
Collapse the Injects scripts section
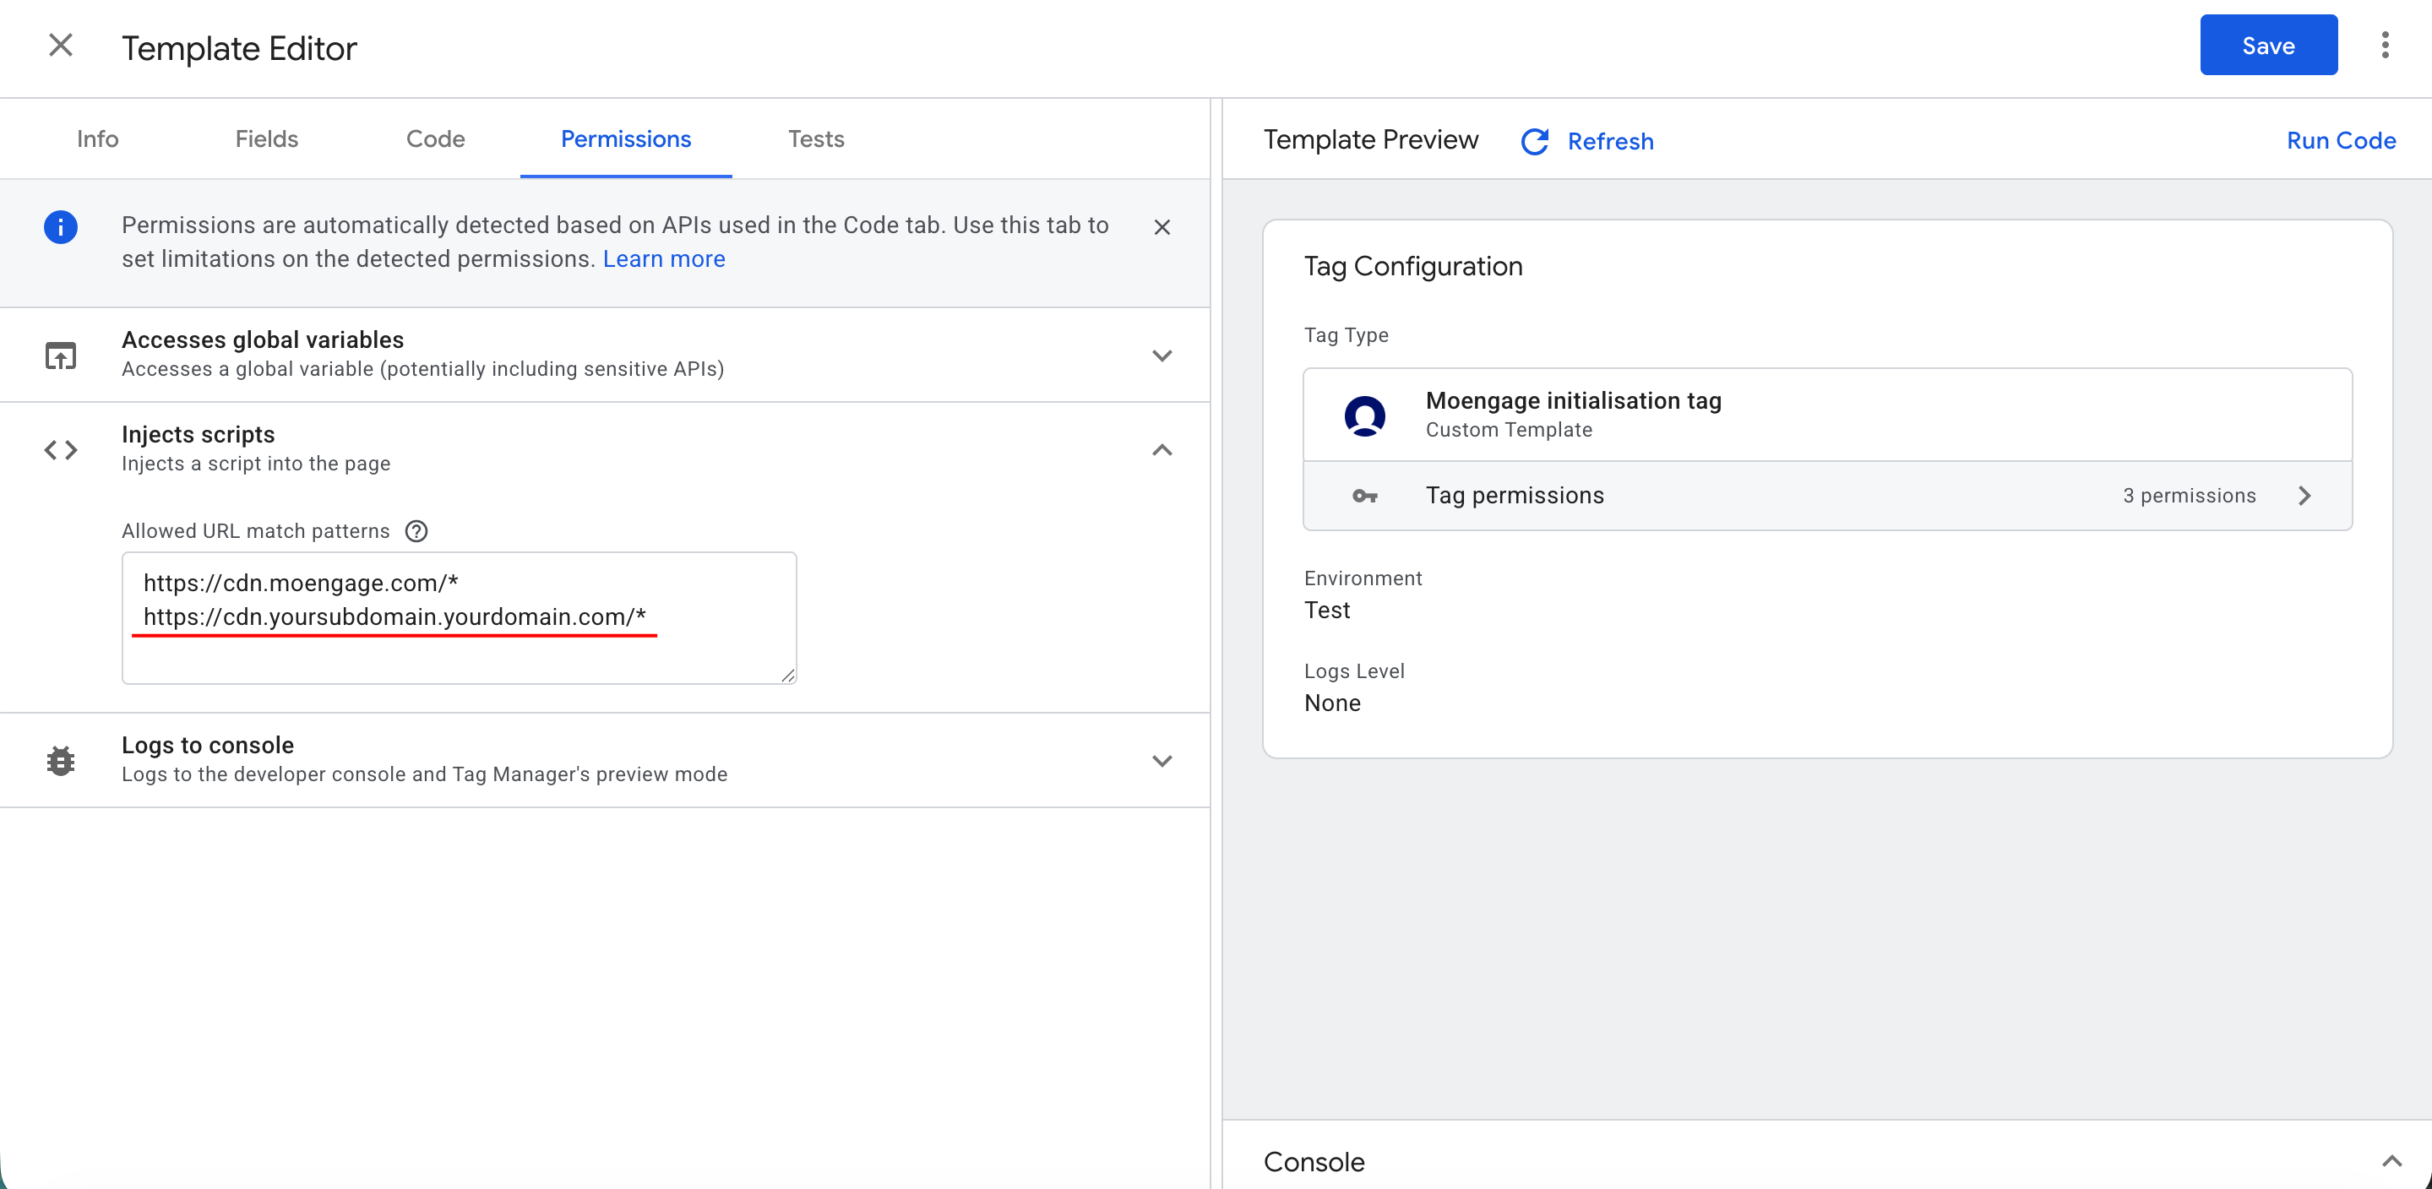(1162, 450)
